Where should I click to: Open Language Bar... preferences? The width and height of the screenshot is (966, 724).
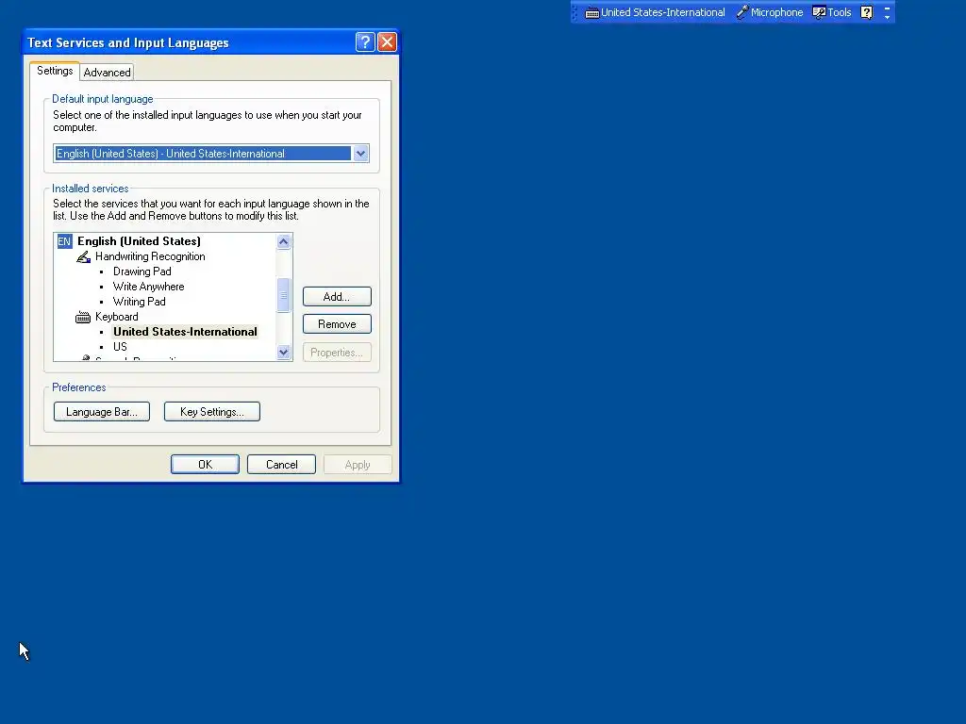point(102,412)
